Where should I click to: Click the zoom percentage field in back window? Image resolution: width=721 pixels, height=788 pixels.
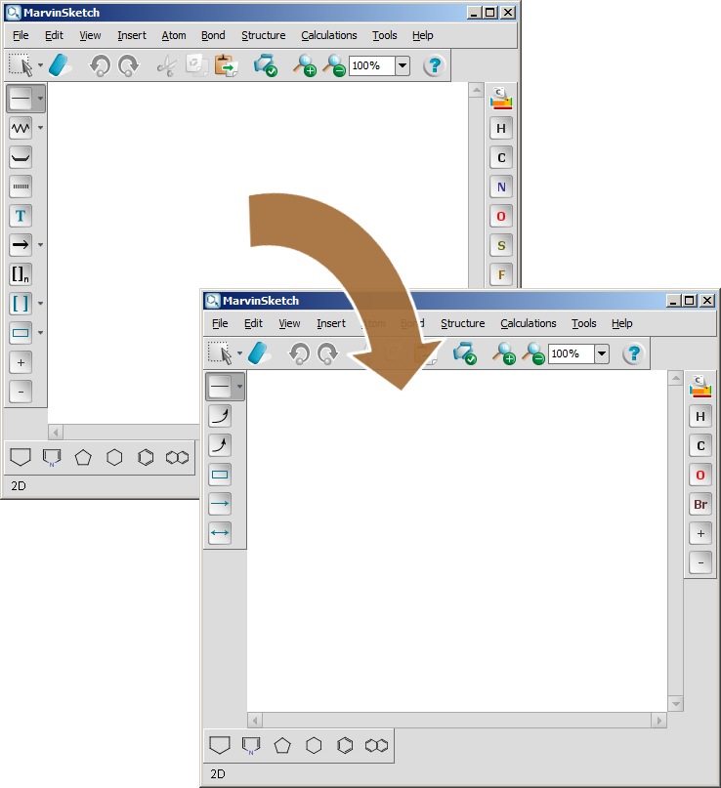coord(371,65)
